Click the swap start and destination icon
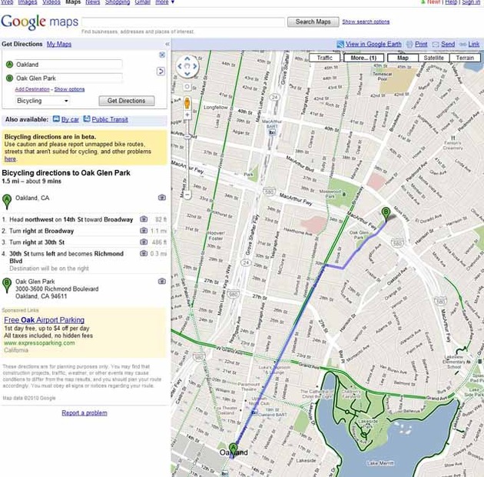This screenshot has height=477, width=484. (x=161, y=72)
